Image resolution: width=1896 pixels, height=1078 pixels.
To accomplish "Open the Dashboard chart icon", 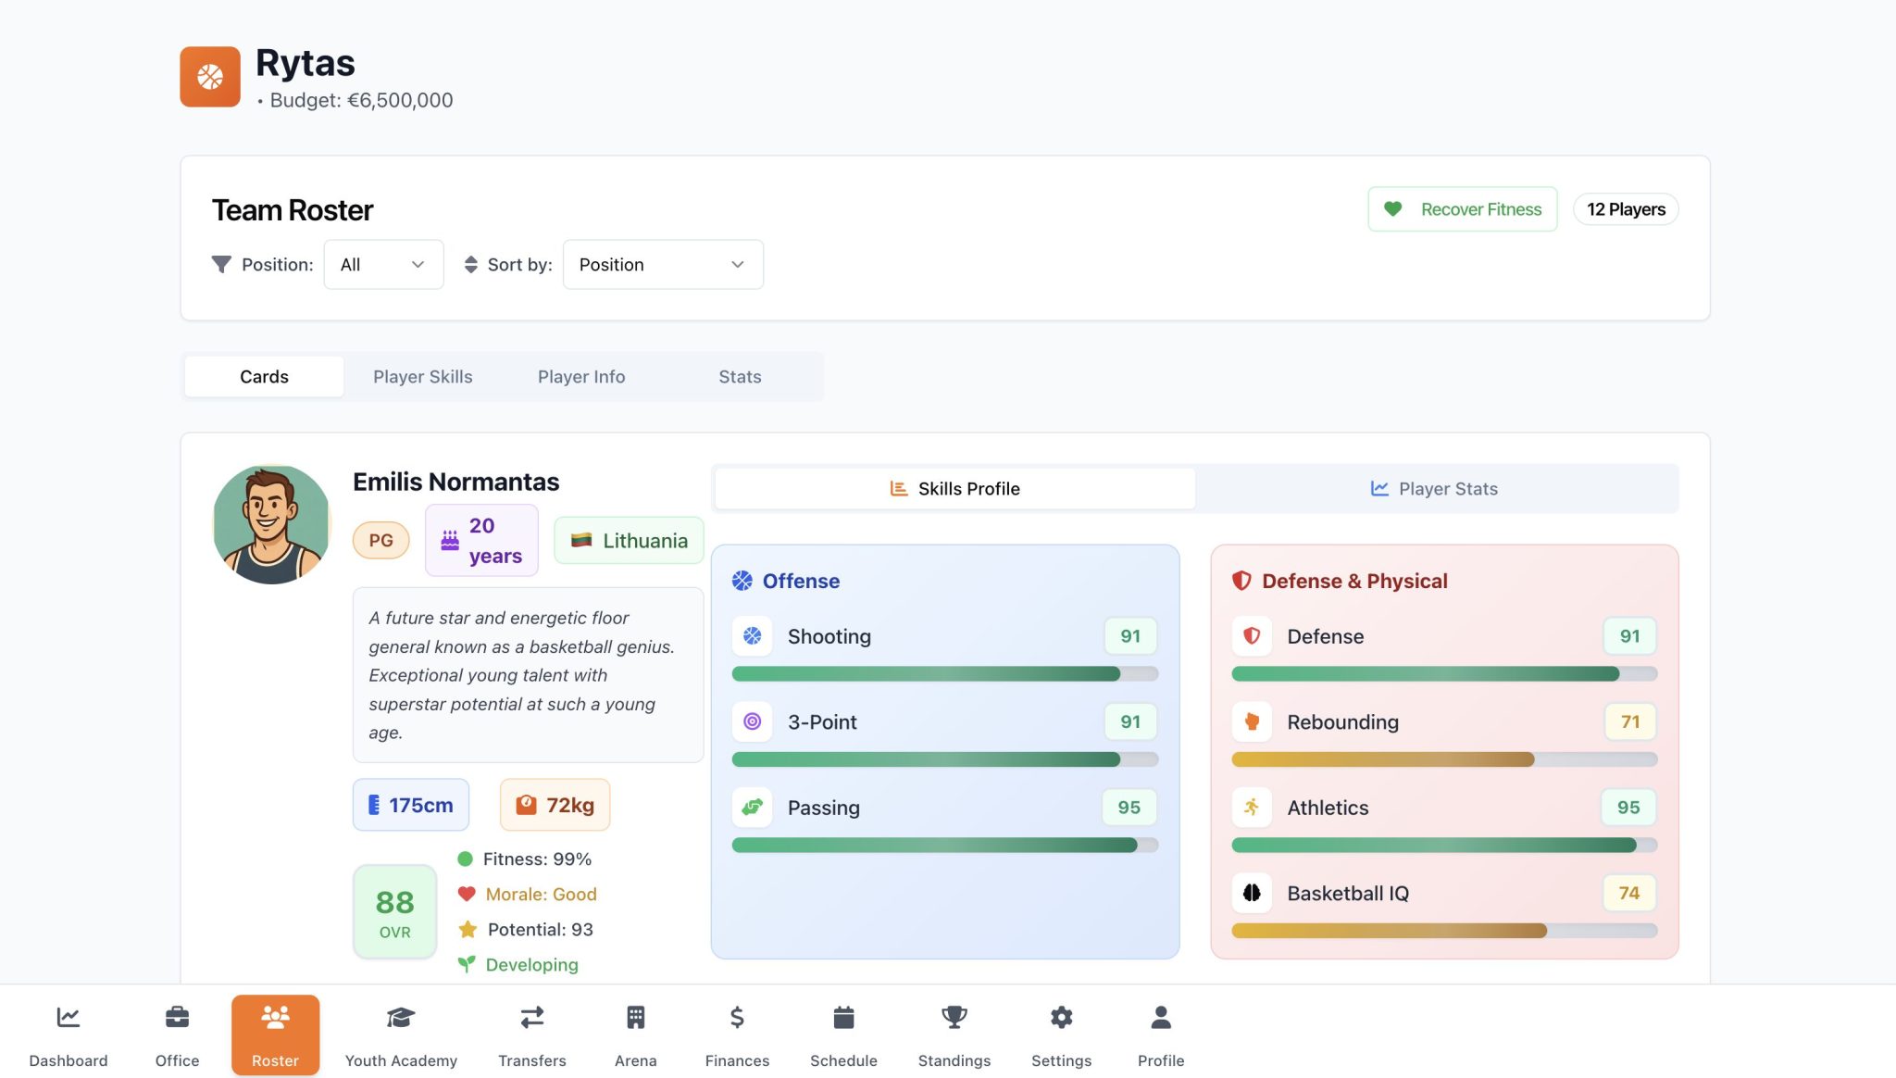I will (68, 1018).
